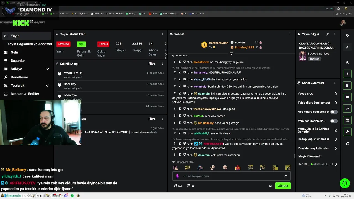The image size is (354, 199).
Task: Open the green headset support button
Action: [x=345, y=183]
